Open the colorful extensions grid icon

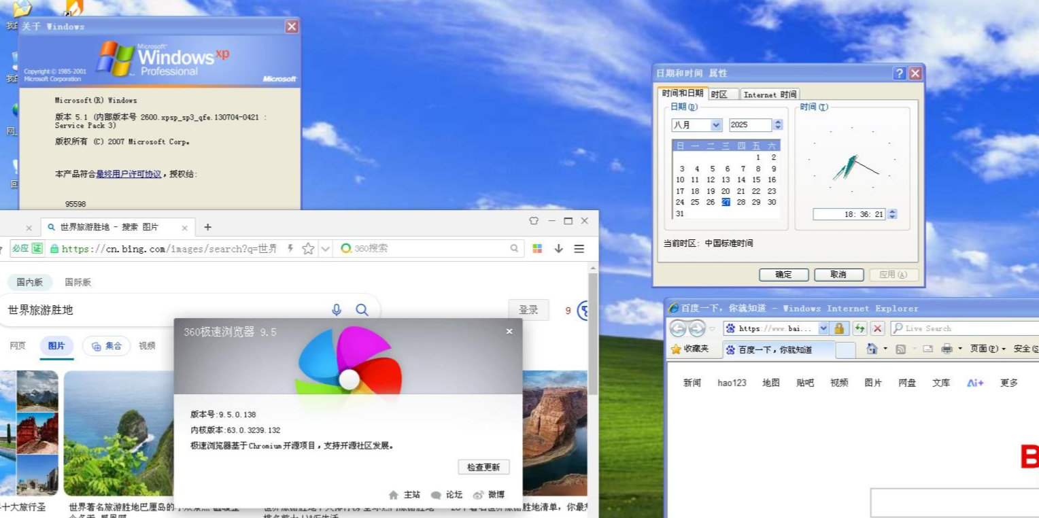coord(537,249)
